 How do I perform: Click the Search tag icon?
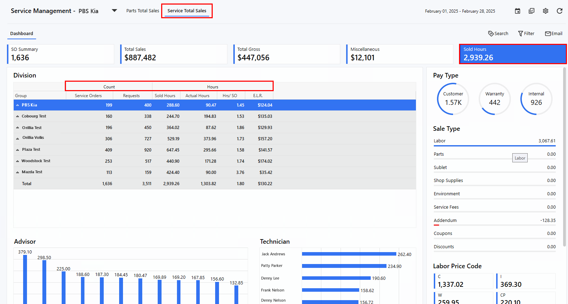click(x=491, y=34)
